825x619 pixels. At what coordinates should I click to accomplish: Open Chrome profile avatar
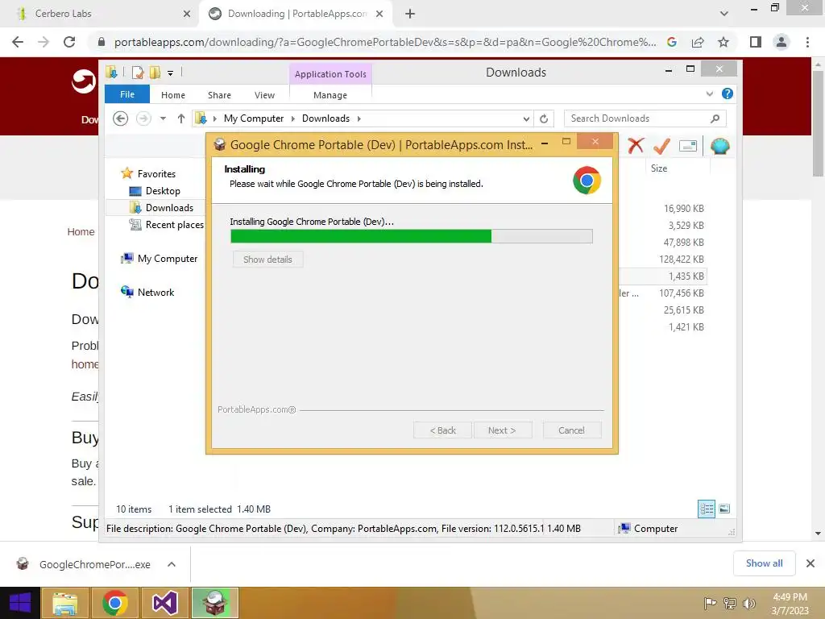pos(781,42)
